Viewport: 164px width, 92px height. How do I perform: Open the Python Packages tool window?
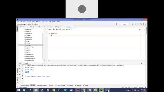point(42,85)
